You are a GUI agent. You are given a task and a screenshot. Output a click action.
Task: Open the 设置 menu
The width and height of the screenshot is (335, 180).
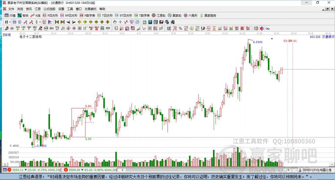pyautogui.click(x=61, y=9)
